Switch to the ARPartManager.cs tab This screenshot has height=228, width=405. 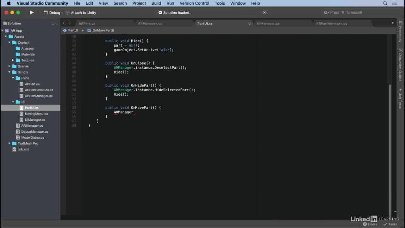click(331, 23)
